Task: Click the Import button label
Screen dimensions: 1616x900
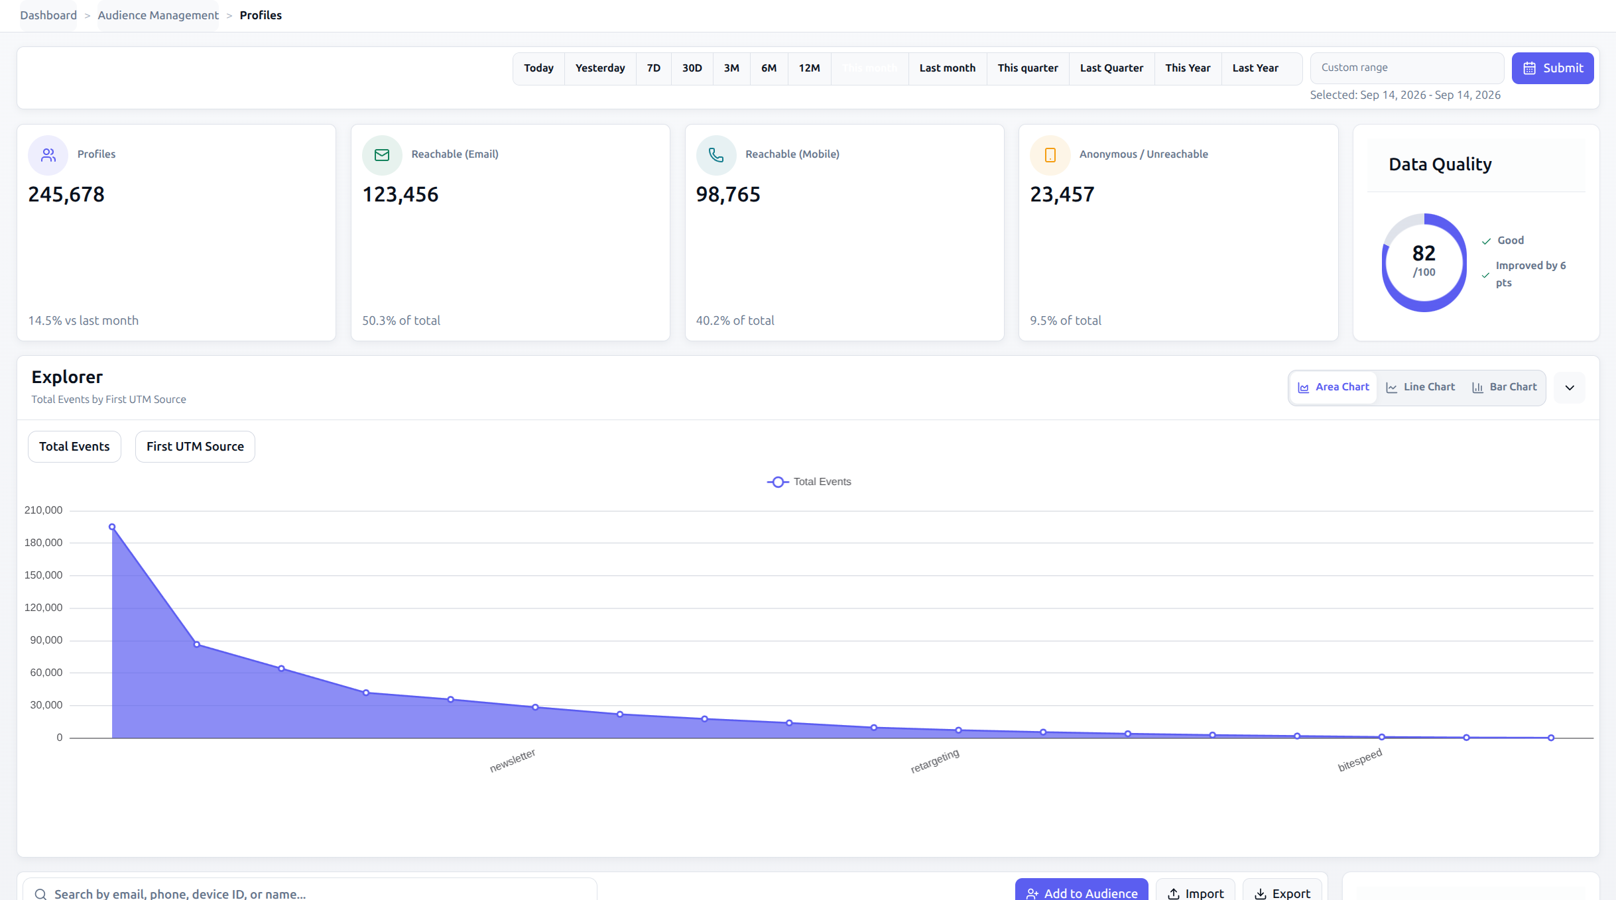Action: tap(1204, 894)
